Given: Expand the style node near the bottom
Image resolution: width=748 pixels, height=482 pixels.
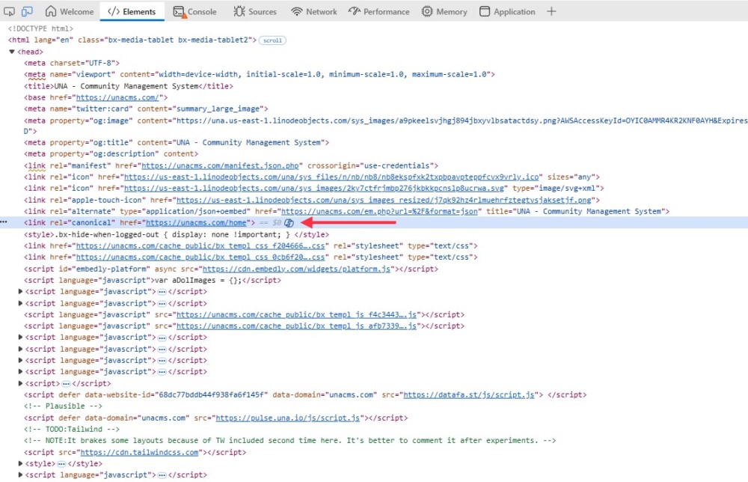Looking at the screenshot, I should point(21,464).
